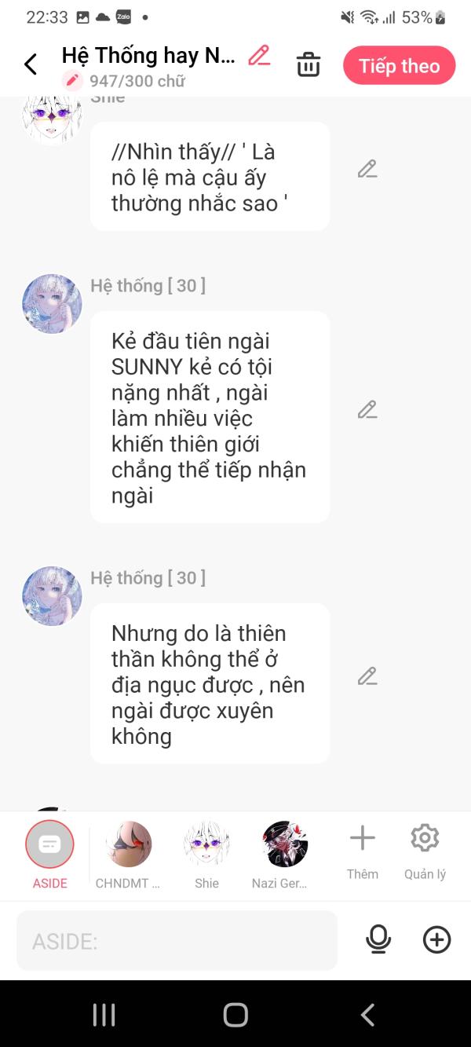Open the circled plus attachment menu

[437, 939]
